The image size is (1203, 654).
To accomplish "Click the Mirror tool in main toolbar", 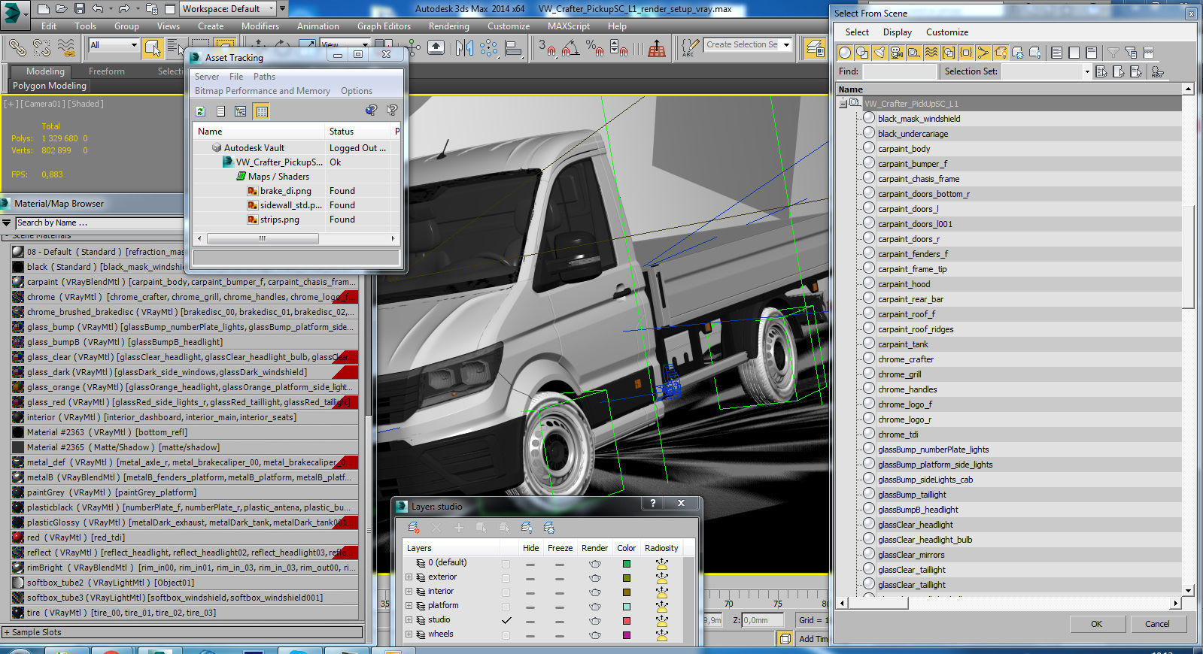I will [464, 48].
